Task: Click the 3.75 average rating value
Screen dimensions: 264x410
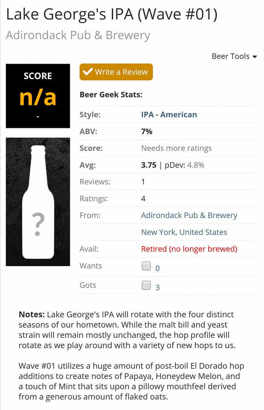Action: tap(148, 165)
